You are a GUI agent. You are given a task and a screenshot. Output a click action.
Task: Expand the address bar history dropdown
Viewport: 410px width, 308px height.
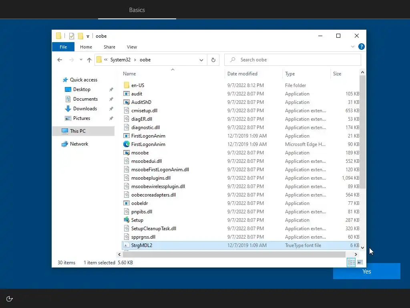201,60
